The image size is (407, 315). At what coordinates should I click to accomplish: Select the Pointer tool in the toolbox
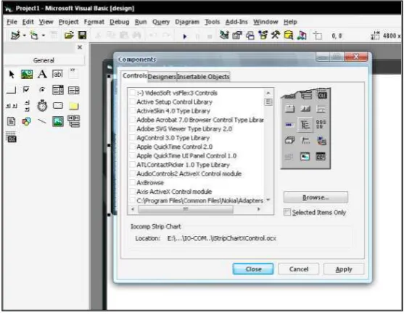click(x=12, y=75)
